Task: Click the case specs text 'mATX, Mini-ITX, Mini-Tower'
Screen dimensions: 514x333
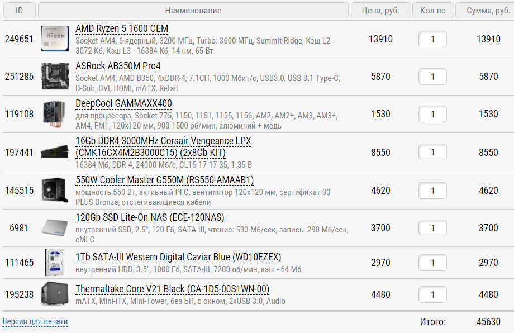Action: click(180, 301)
